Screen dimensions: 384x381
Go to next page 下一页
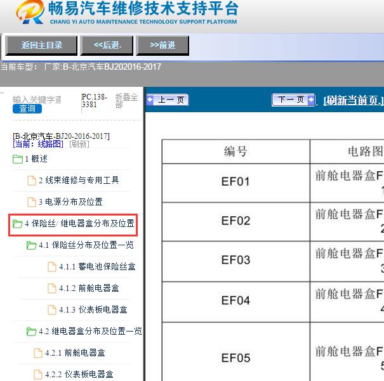[x=293, y=100]
